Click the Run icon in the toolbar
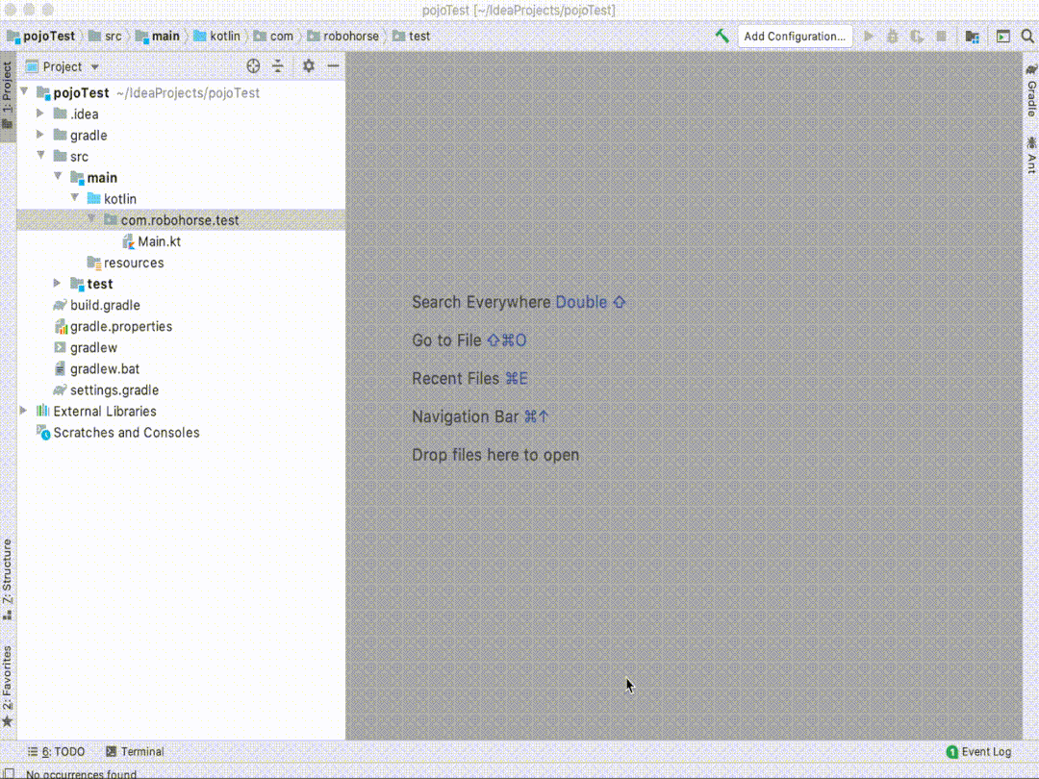Viewport: 1039px width, 779px height. [x=869, y=36]
